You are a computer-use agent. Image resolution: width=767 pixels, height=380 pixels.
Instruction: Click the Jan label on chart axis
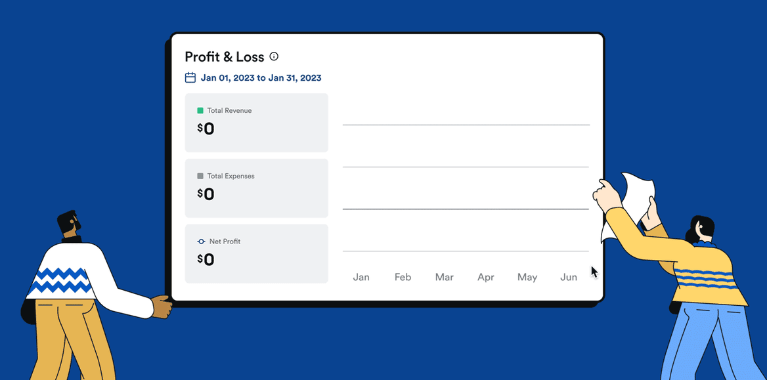(x=361, y=277)
